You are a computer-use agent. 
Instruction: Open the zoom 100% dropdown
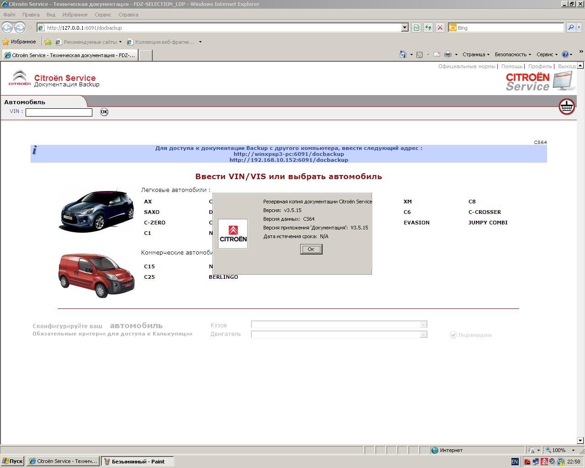(573, 450)
